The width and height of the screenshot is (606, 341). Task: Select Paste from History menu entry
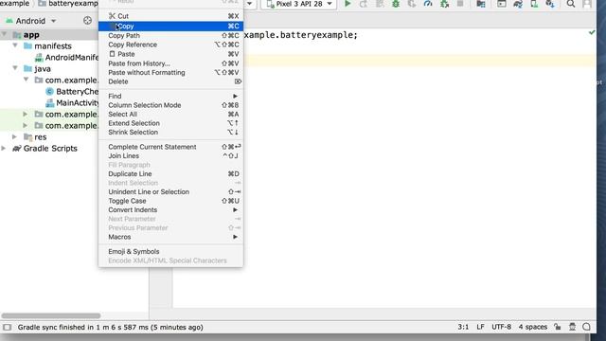pos(170,63)
